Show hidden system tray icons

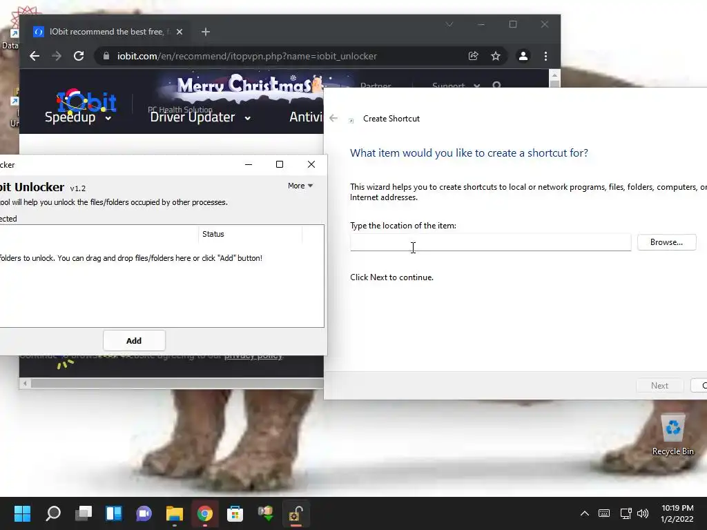[584, 513]
